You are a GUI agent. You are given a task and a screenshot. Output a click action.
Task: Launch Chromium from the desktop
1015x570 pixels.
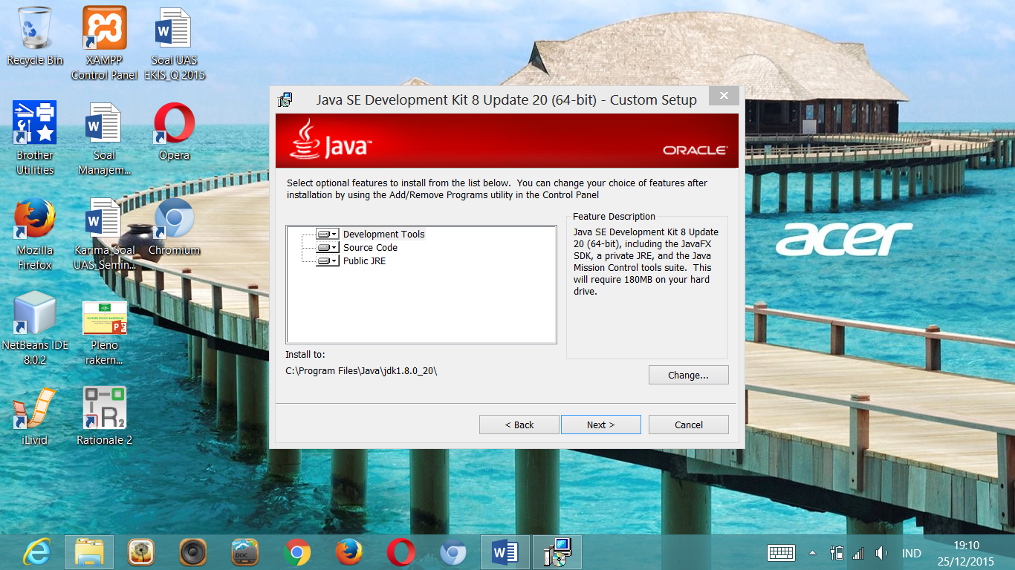[x=174, y=226]
